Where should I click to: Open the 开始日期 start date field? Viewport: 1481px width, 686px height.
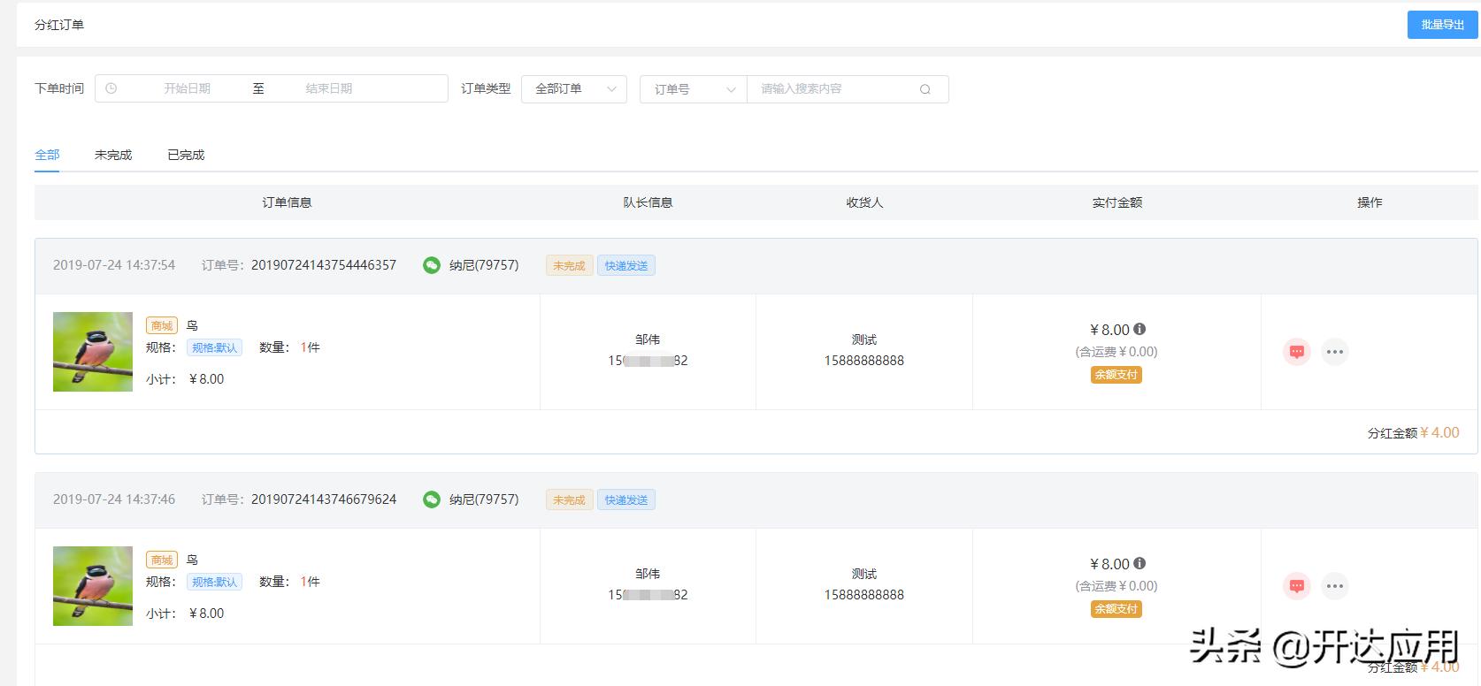(x=187, y=88)
